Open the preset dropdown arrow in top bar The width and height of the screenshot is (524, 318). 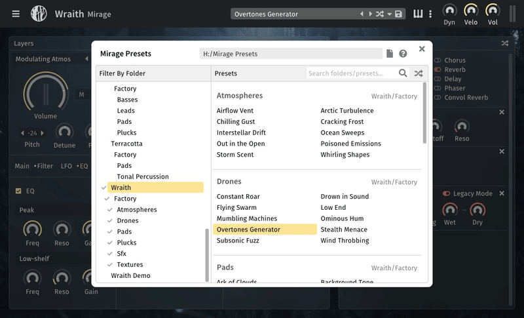389,14
